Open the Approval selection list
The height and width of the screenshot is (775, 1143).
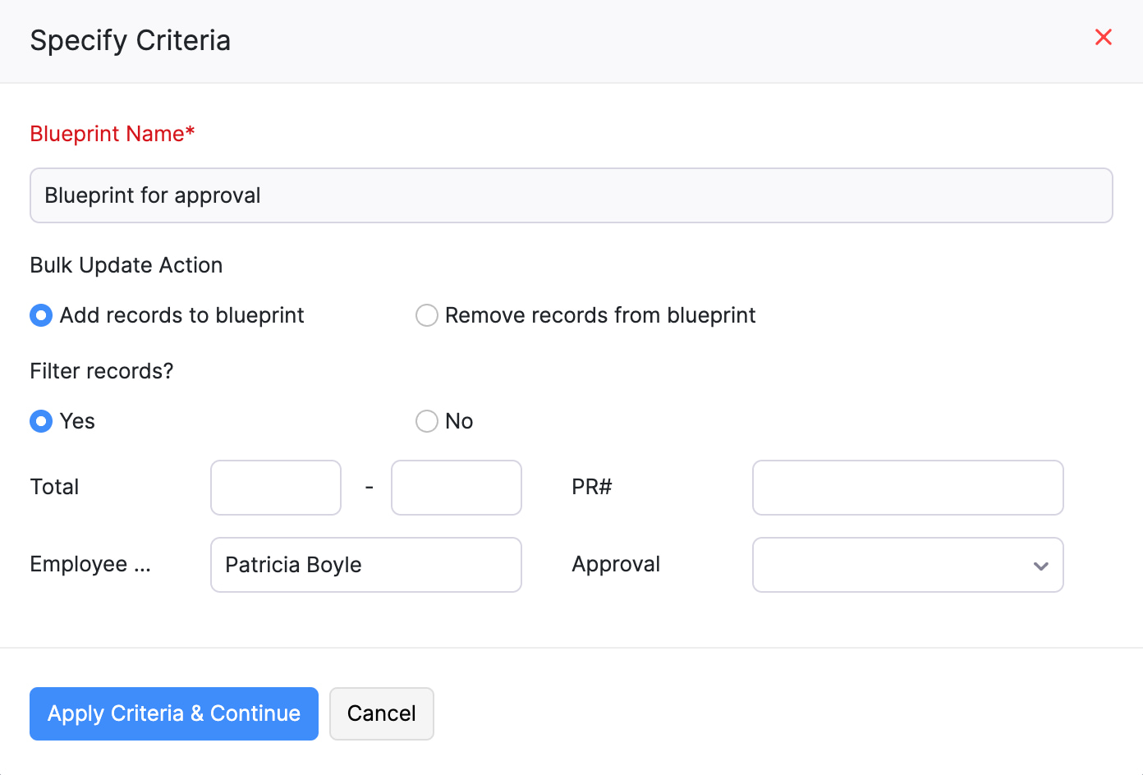point(907,565)
